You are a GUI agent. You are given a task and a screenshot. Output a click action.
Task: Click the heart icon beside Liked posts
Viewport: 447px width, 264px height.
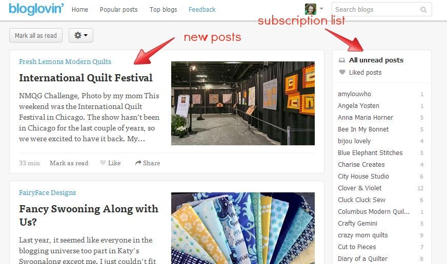tap(342, 72)
